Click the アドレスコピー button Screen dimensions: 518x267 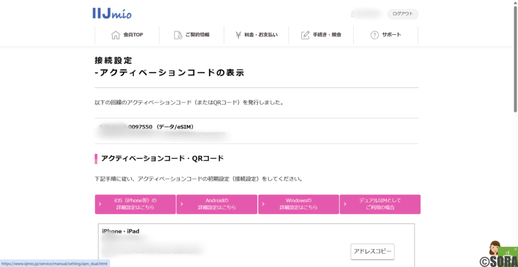click(372, 252)
